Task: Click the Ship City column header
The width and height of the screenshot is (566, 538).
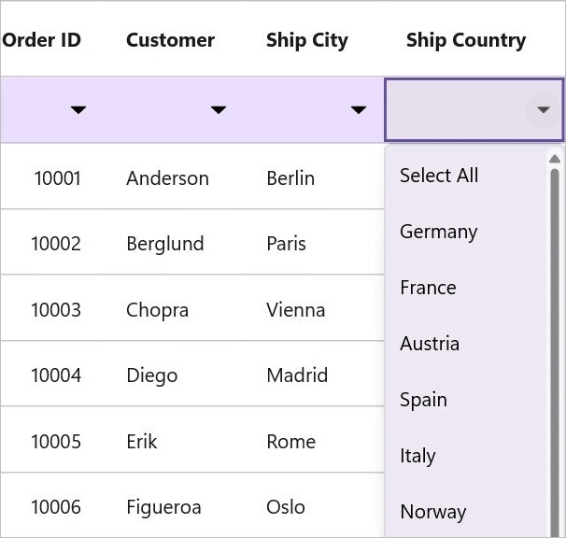Action: tap(307, 40)
